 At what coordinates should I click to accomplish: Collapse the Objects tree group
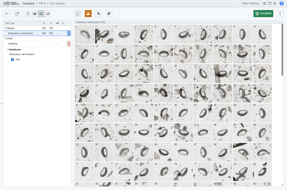[5, 28]
